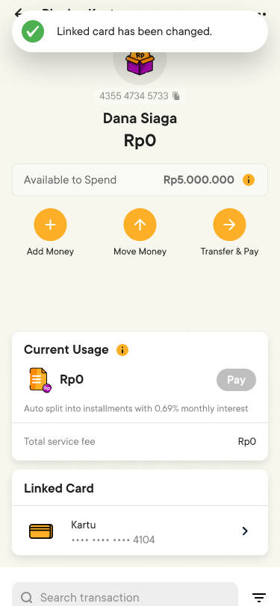The width and height of the screenshot is (280, 606).
Task: Copy the account number 4355 4734 5733
Action: click(x=176, y=96)
